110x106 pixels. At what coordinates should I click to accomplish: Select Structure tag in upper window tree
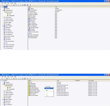pyautogui.click(x=8, y=17)
